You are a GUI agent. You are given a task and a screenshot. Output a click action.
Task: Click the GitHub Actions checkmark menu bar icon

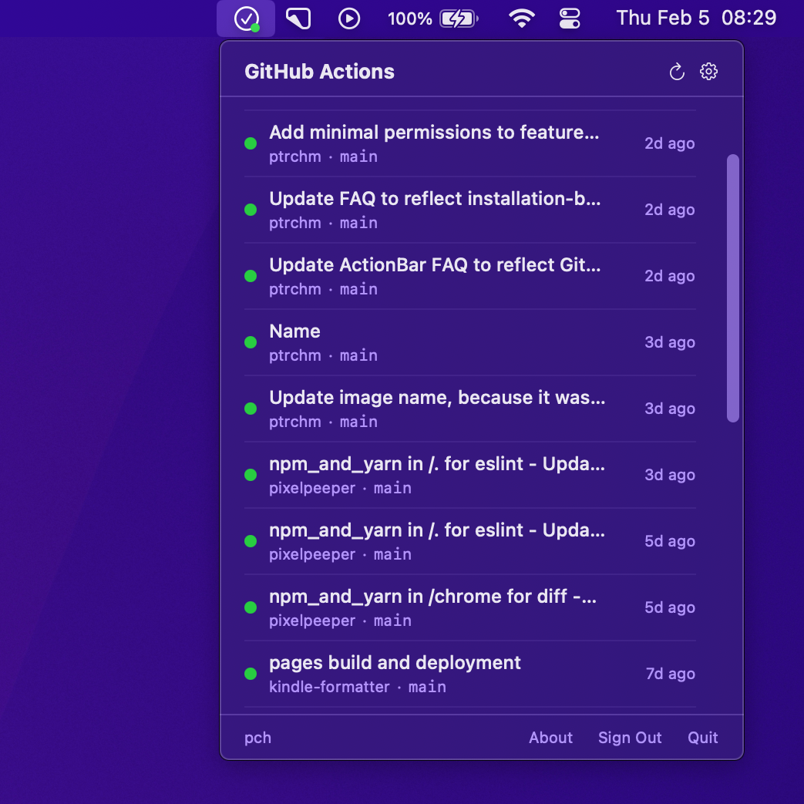[245, 18]
